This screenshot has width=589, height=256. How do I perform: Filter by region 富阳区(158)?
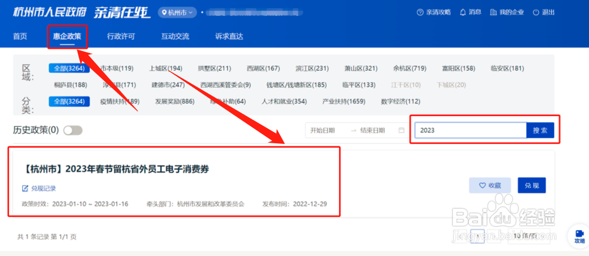[x=458, y=68]
